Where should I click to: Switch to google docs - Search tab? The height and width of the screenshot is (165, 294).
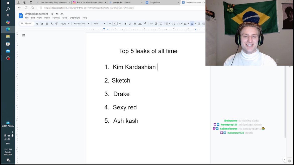point(126,3)
